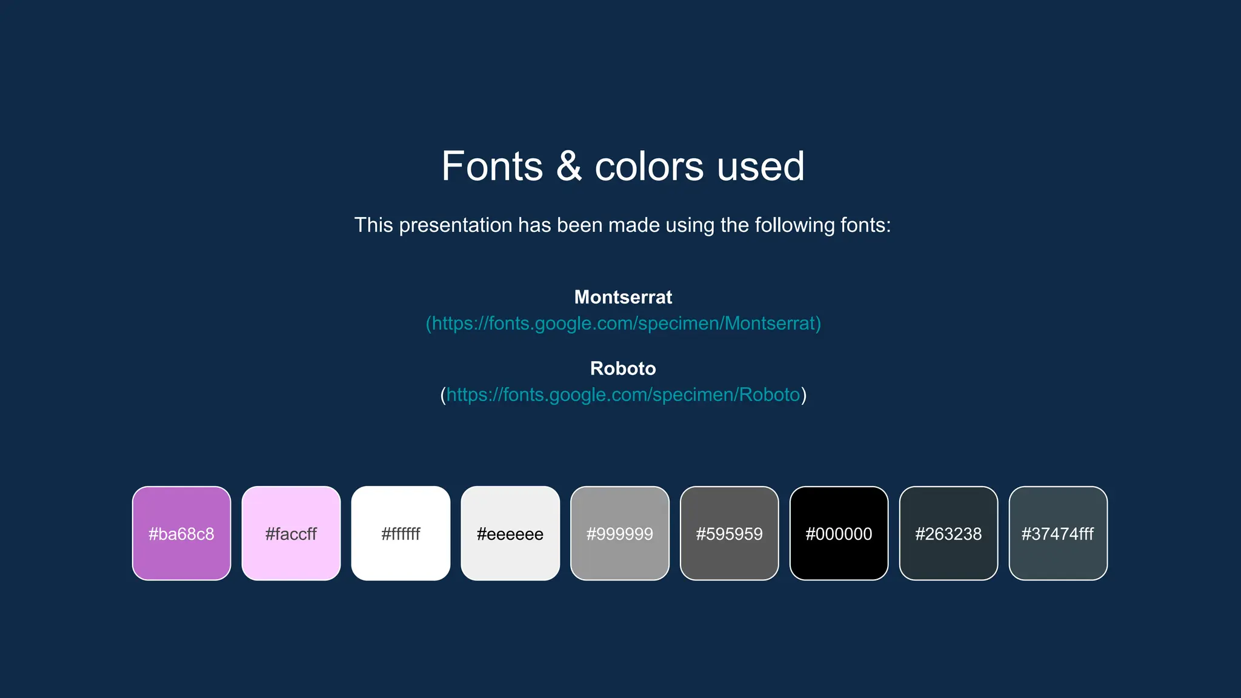Viewport: 1241px width, 698px height.
Task: Pick the #ffffff white color swatch
Action: coord(401,533)
